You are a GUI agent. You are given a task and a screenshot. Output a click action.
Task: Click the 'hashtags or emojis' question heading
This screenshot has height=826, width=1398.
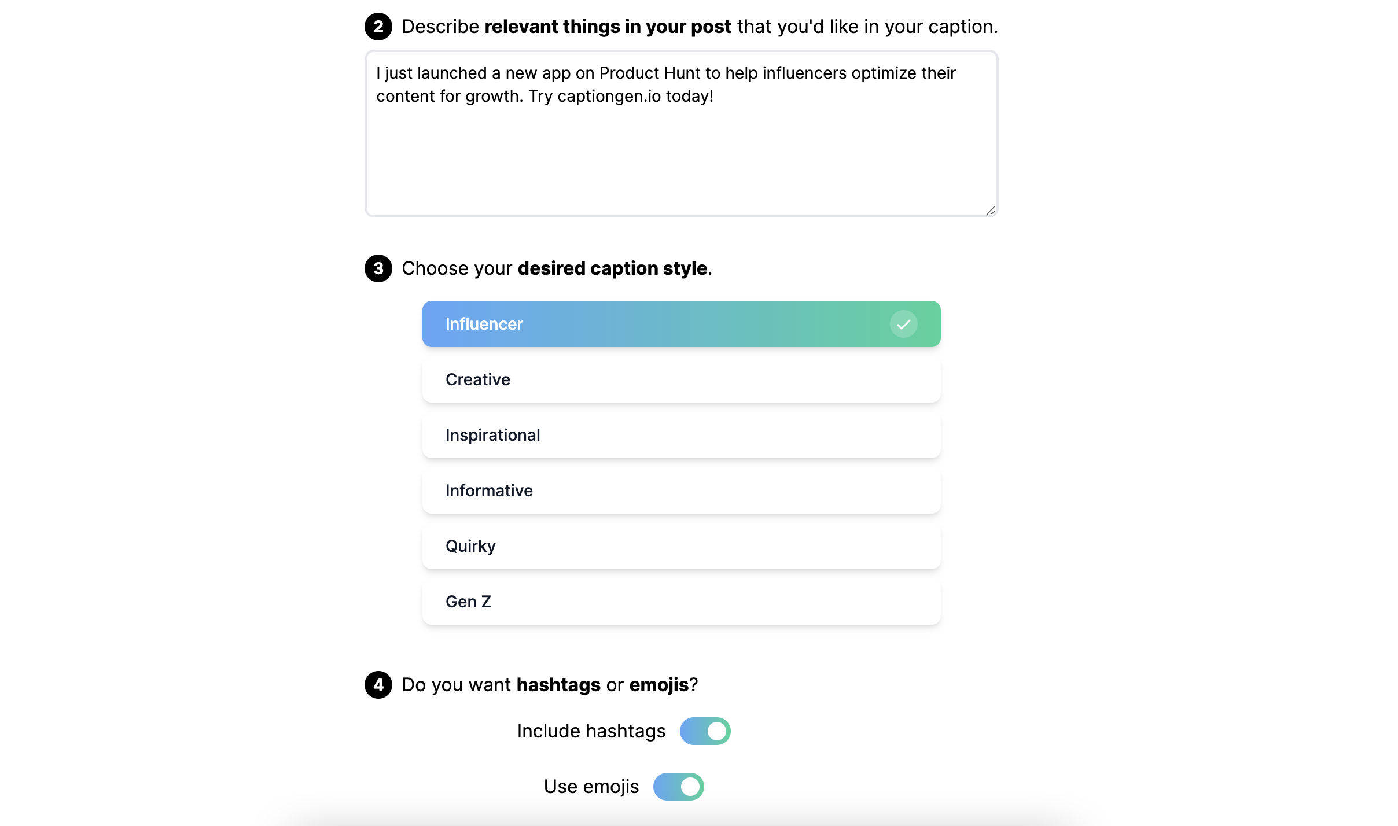[603, 685]
